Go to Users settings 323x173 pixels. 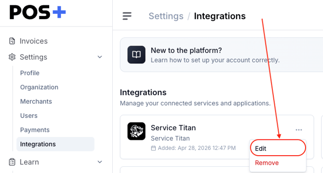coord(29,116)
